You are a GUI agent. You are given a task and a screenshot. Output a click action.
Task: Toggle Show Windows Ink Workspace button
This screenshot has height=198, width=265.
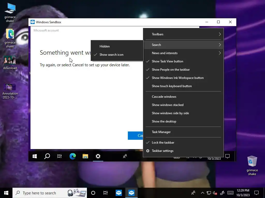coord(183,78)
